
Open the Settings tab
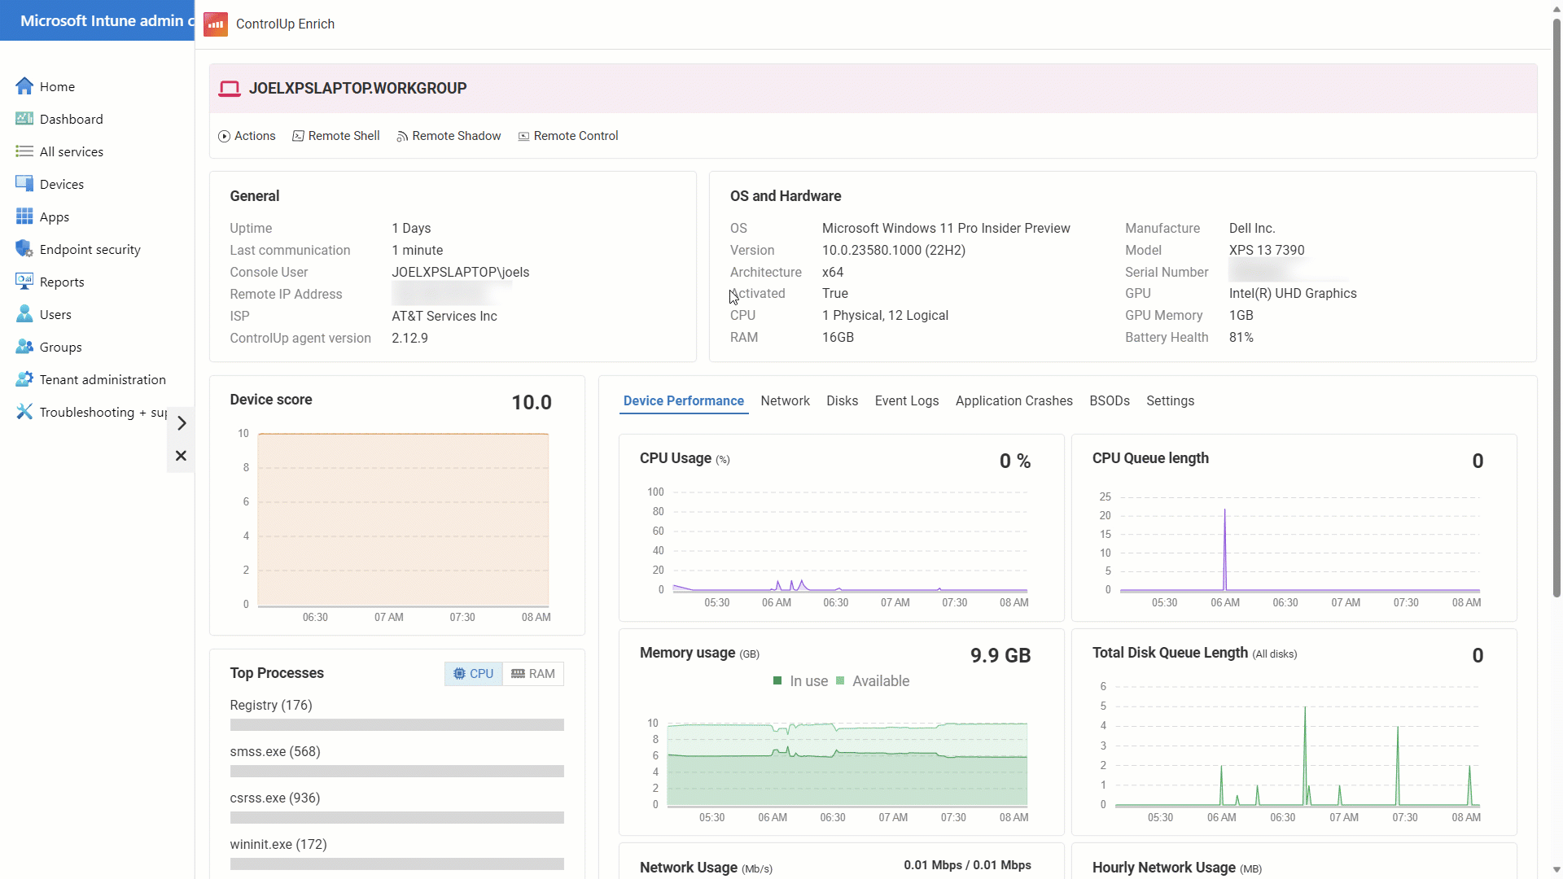[1170, 401]
